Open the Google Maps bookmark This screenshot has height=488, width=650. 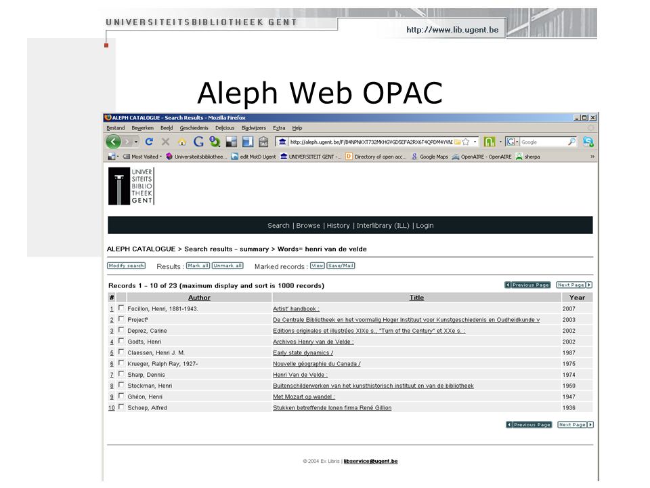tap(429, 157)
